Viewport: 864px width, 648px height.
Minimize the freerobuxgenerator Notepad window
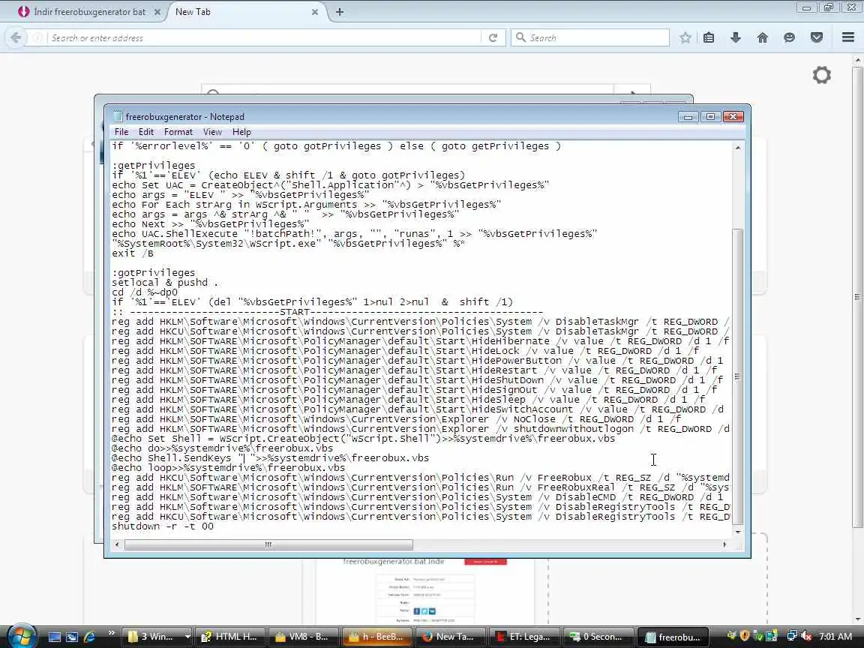pos(688,116)
